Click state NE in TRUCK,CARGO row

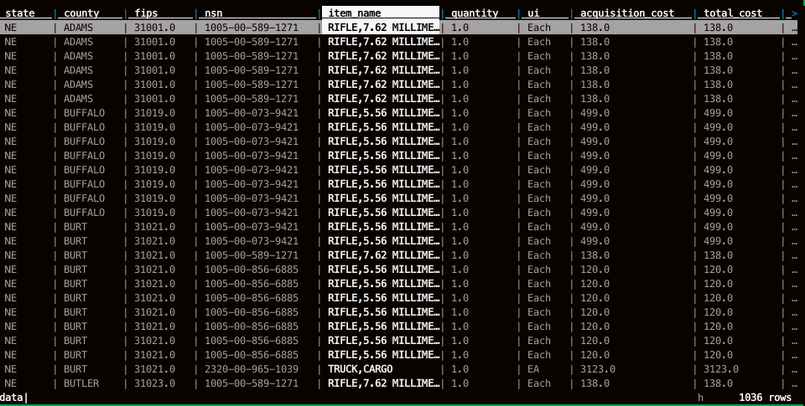pos(10,369)
